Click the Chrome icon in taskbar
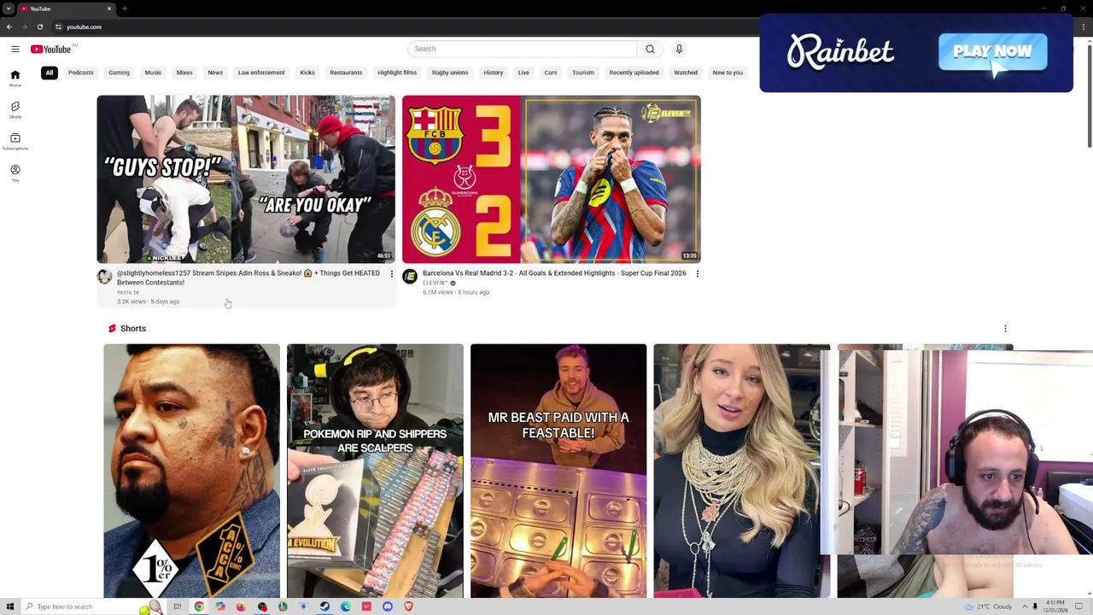 [199, 606]
